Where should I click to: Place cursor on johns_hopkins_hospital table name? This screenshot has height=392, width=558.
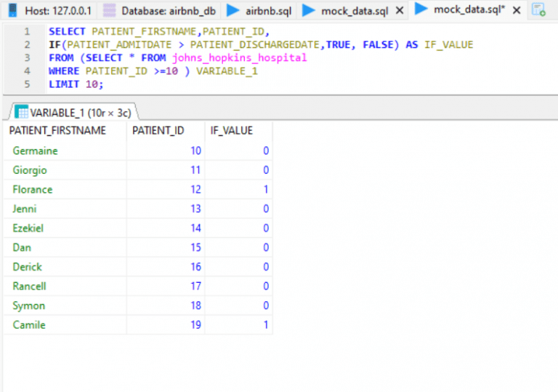pyautogui.click(x=240, y=57)
